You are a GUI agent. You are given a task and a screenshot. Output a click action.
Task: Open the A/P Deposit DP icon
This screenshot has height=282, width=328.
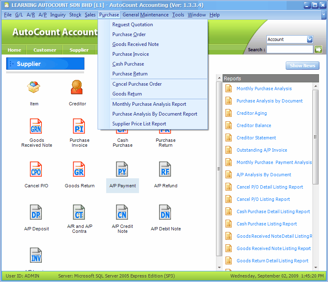pos(36,212)
